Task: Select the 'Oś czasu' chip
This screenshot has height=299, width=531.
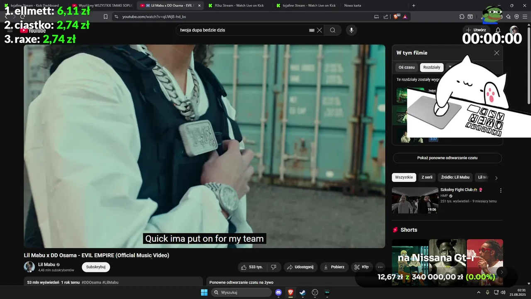Action: [407, 67]
